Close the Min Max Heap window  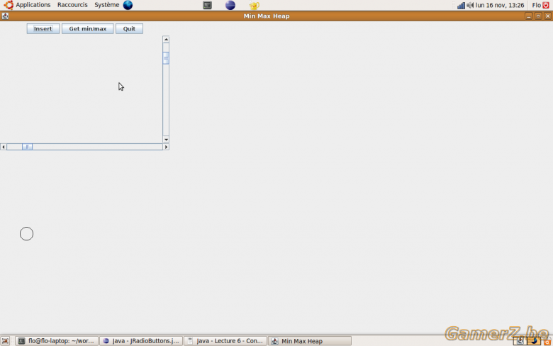[x=547, y=16]
